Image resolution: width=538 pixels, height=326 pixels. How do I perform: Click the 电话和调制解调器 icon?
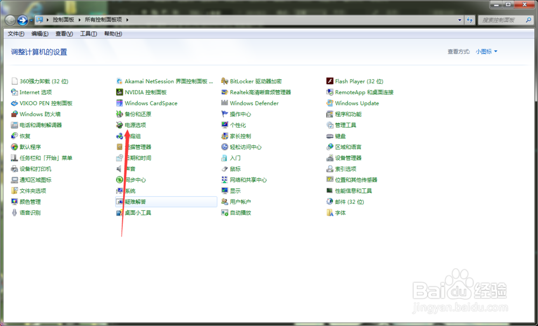pos(15,125)
